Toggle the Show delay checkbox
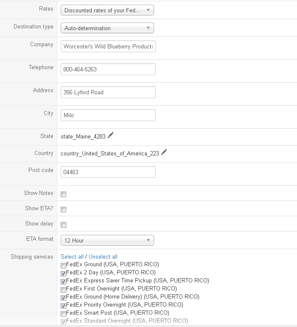Viewport: 297px width, 327px height. tap(64, 225)
